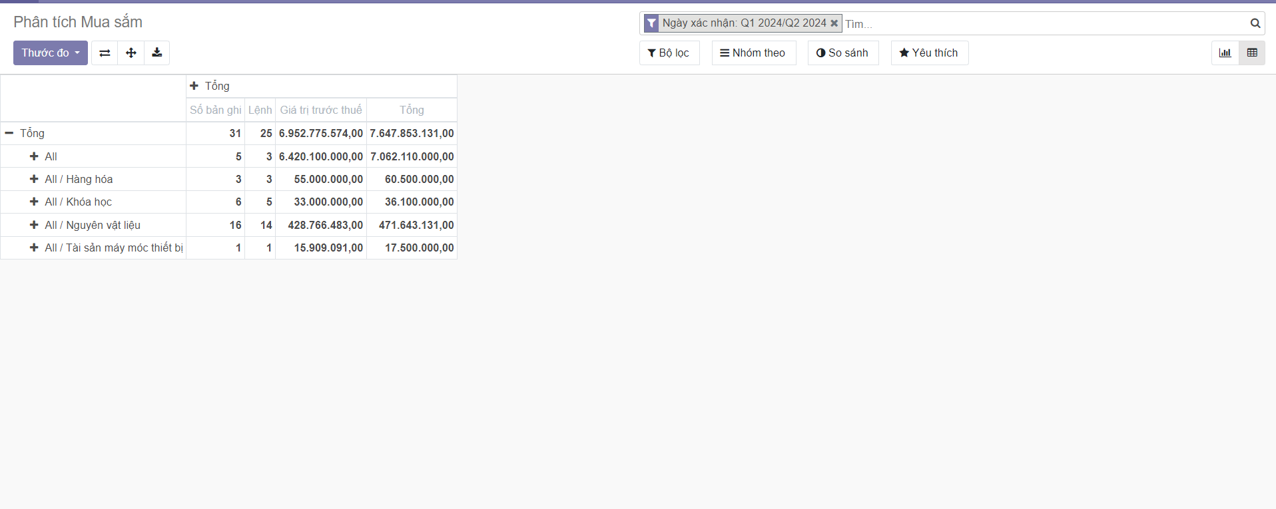Click the search magnifier icon
The height and width of the screenshot is (509, 1276).
pyautogui.click(x=1255, y=23)
